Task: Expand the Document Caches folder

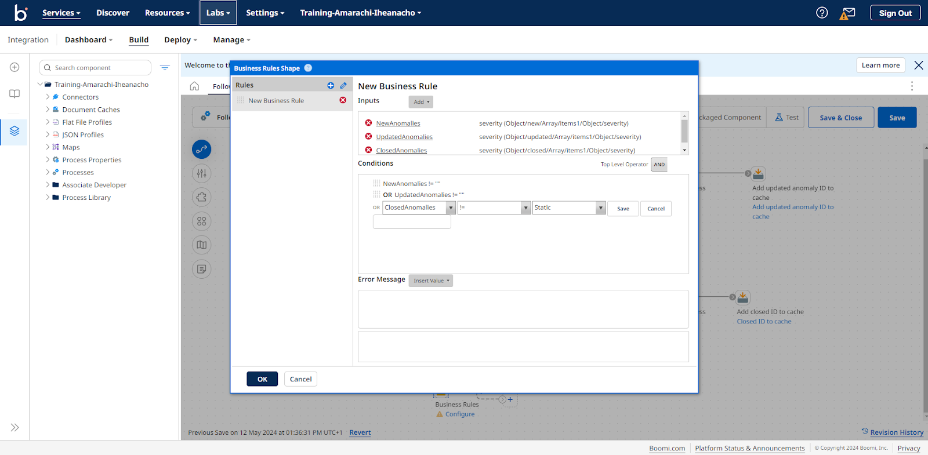Action: pos(48,110)
